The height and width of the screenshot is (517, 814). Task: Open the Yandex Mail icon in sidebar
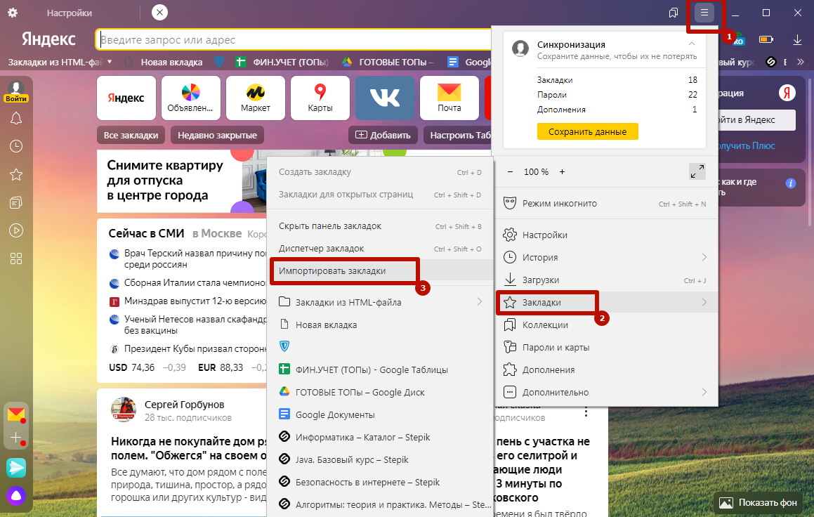coord(15,414)
